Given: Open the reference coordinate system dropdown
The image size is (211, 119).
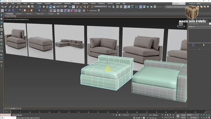Looking at the screenshot, I should (x=60, y=7).
